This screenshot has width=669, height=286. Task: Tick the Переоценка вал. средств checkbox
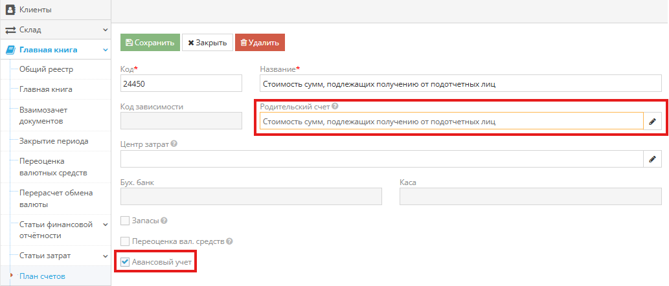coord(125,241)
